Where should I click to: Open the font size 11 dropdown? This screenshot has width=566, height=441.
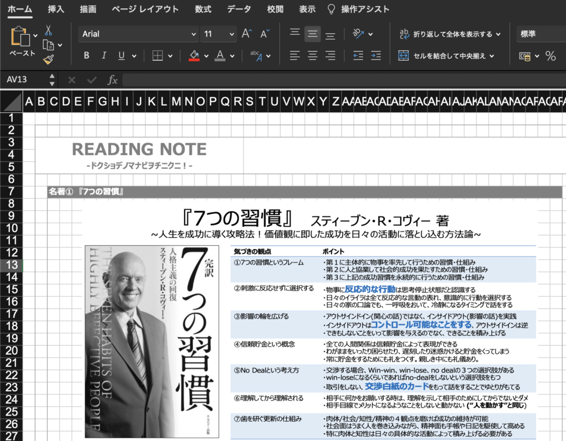pos(232,34)
